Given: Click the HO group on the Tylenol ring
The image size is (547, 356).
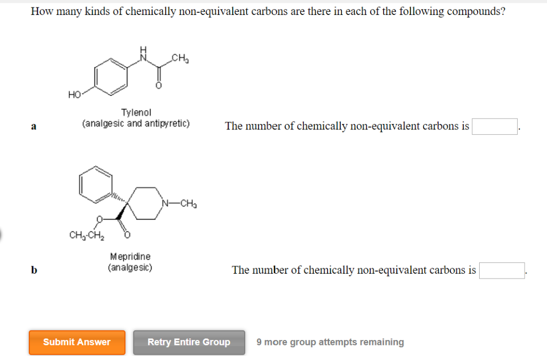Looking at the screenshot, I should pos(75,94).
